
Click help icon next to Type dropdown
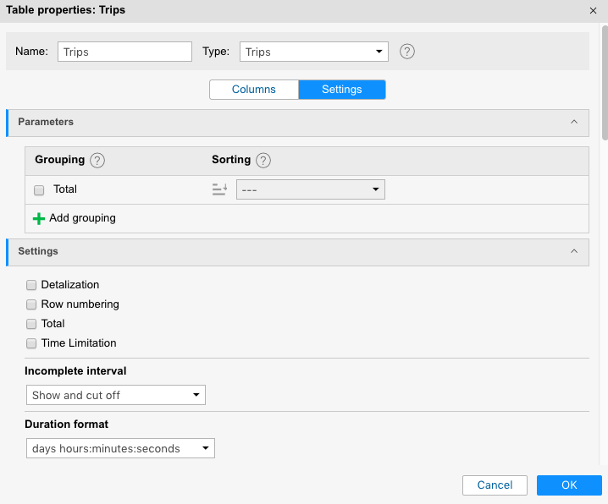407,52
